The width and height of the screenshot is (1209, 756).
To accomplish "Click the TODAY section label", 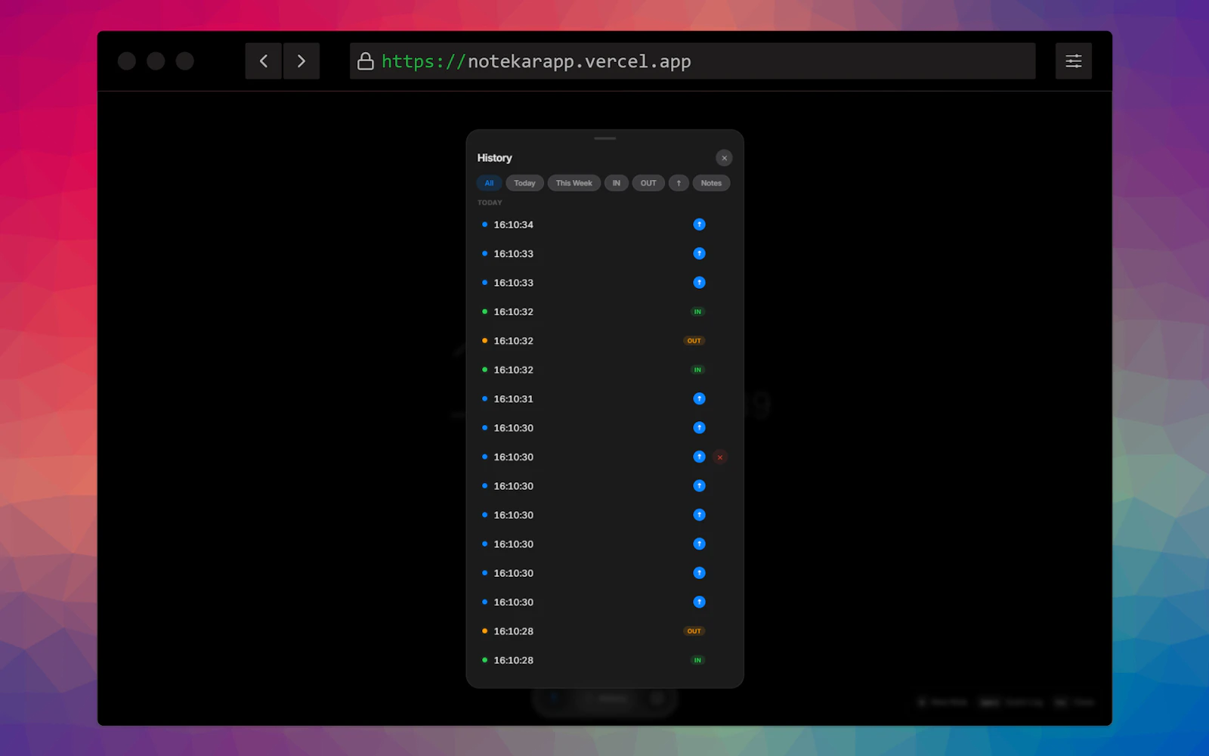I will 490,203.
